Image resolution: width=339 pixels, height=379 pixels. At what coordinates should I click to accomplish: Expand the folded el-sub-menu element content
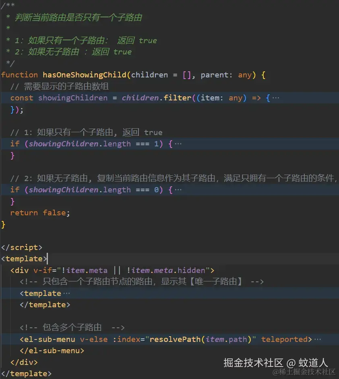[x=317, y=339]
